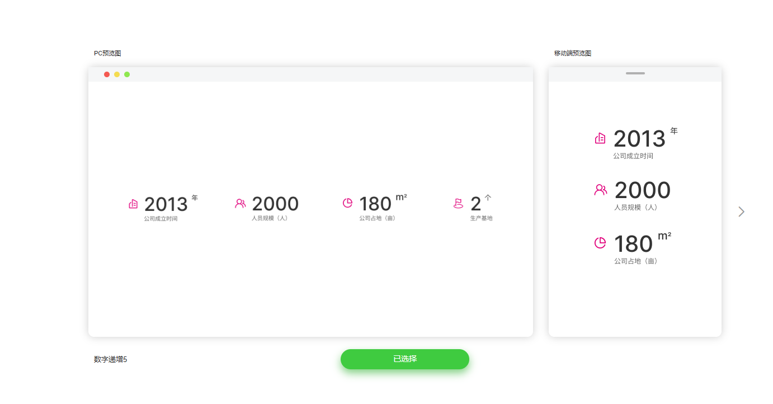Click the PC预览图 label

(x=107, y=53)
